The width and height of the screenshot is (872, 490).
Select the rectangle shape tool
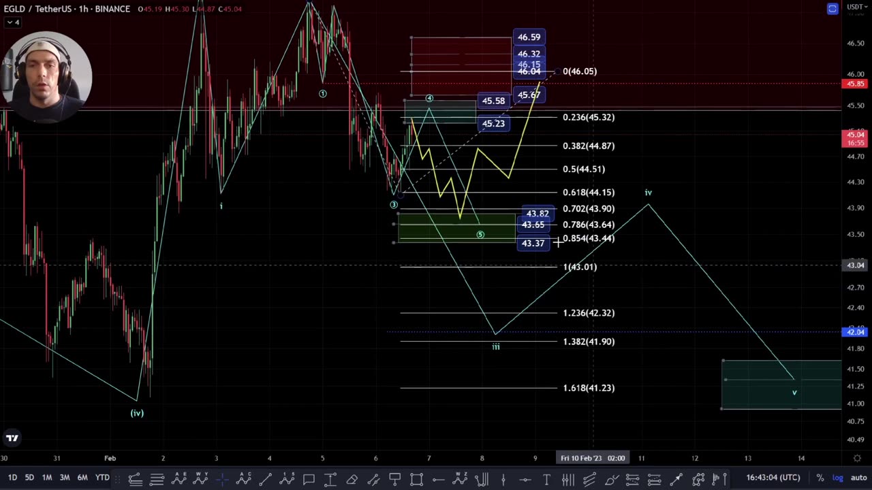tap(416, 480)
